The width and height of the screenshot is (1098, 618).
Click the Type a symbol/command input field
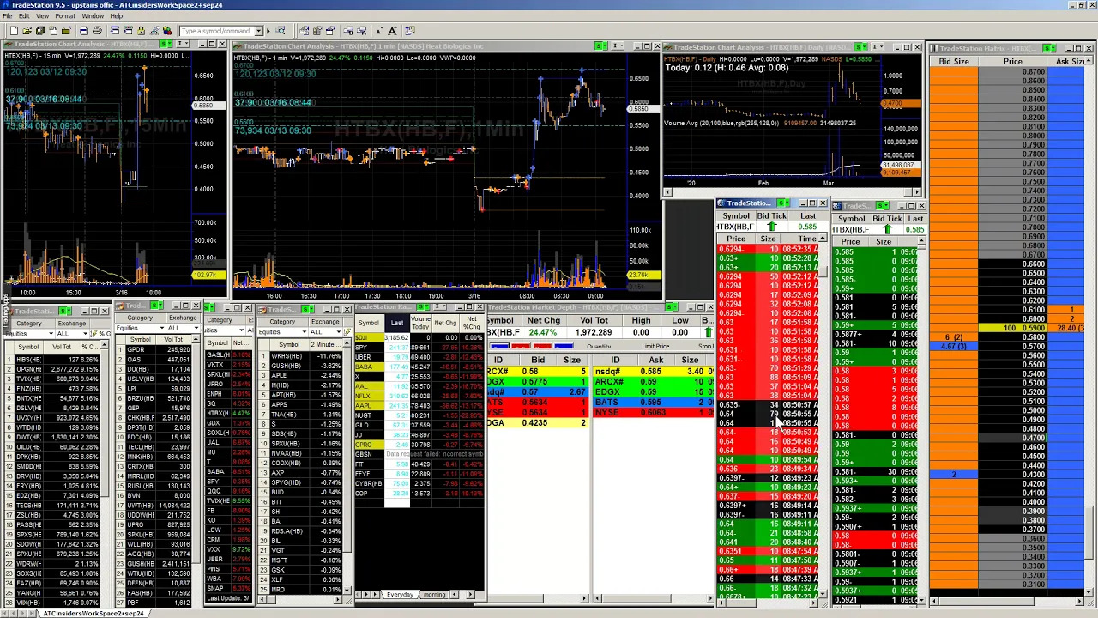point(217,31)
